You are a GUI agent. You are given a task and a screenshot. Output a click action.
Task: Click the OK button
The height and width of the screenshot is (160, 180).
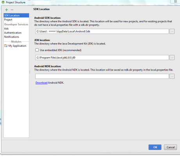pyautogui.click(x=155, y=147)
